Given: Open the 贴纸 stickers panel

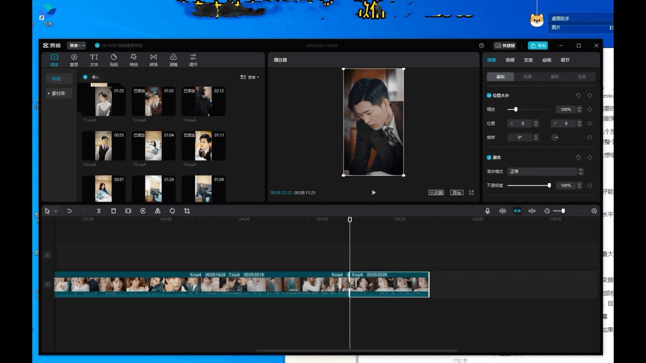Looking at the screenshot, I should pos(114,60).
